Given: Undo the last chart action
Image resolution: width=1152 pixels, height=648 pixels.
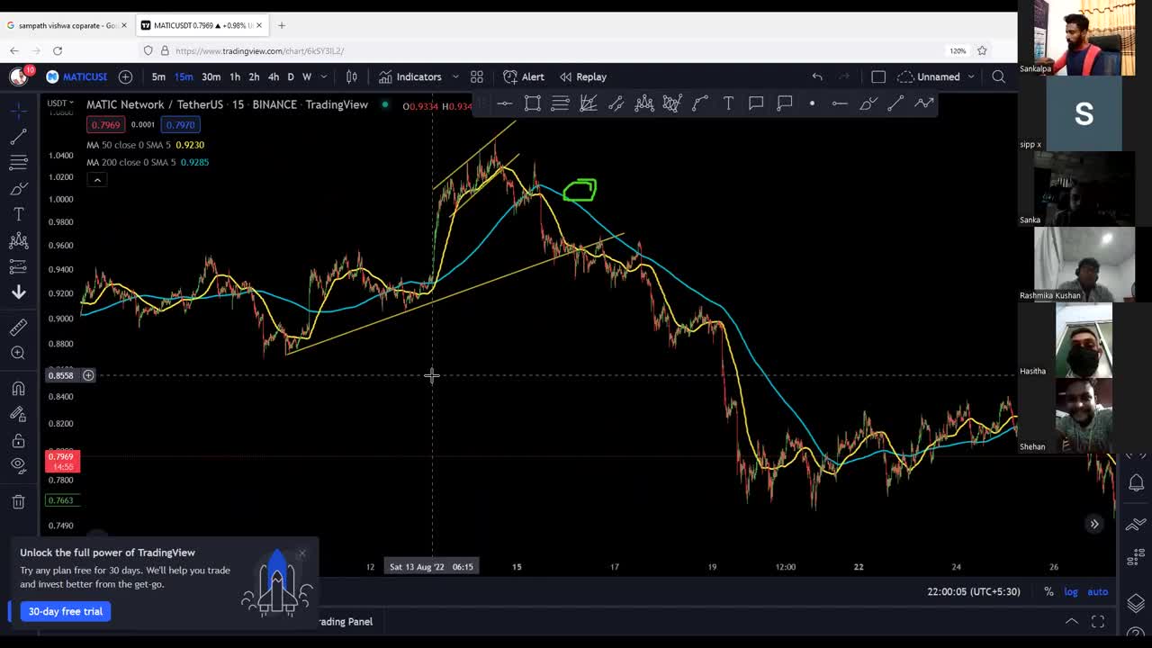Looking at the screenshot, I should pyautogui.click(x=817, y=76).
